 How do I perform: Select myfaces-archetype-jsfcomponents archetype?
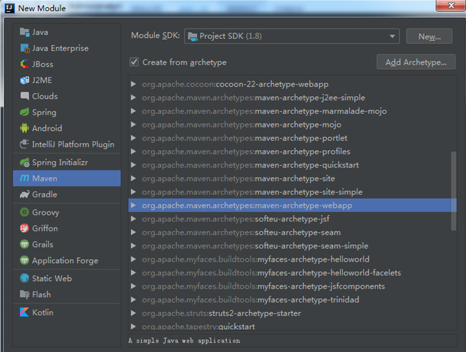[292, 286]
